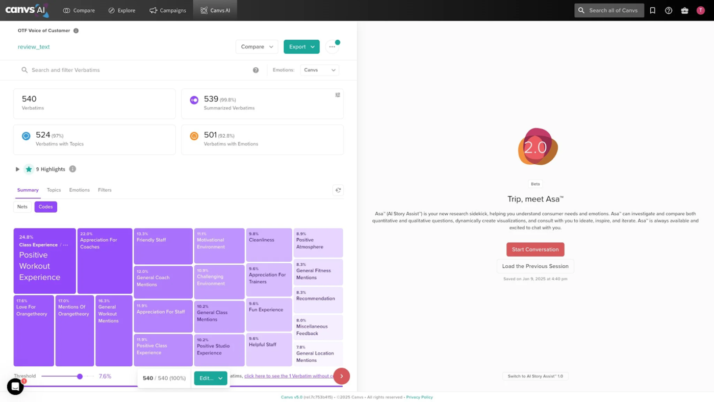
Task: Switch to the Summary tab
Action: tap(28, 190)
